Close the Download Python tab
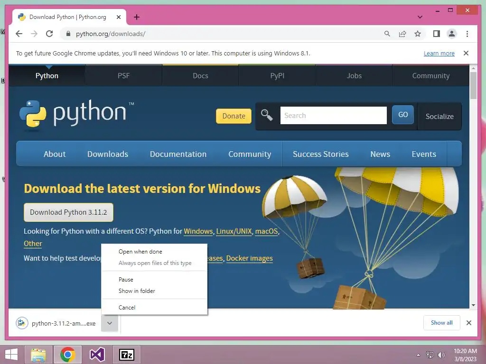The height and width of the screenshot is (364, 486). pos(118,17)
